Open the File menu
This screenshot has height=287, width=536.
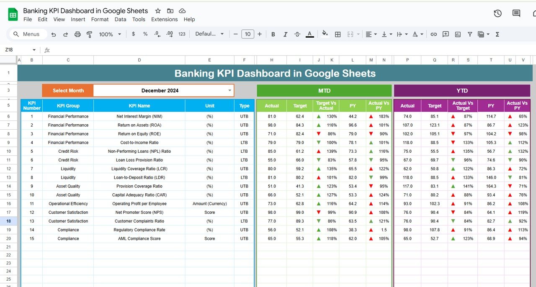[28, 19]
